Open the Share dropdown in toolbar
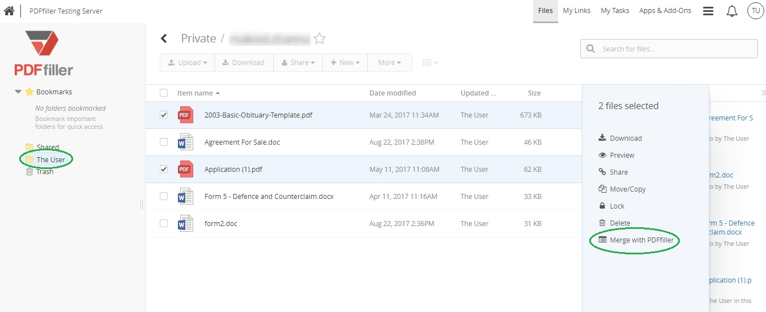 tap(298, 63)
